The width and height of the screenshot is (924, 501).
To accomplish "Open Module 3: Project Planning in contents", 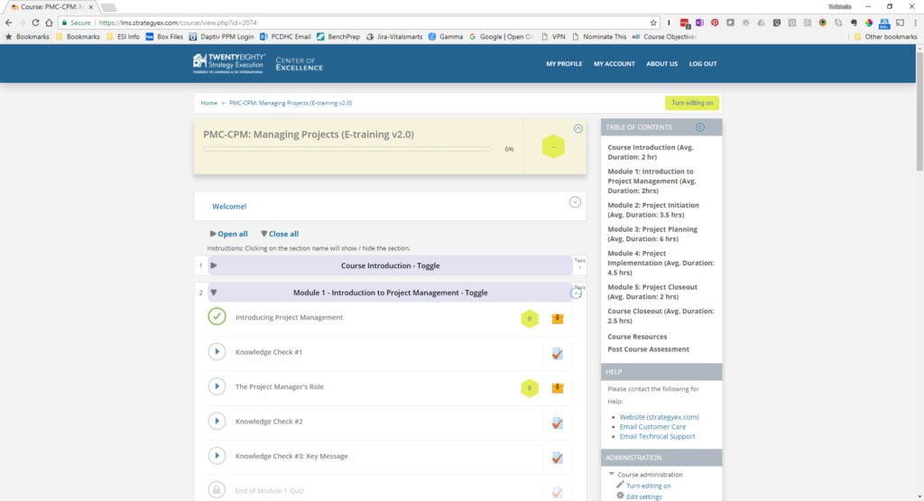I will coord(652,234).
